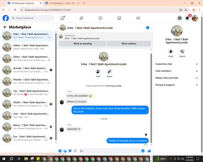Choose a GIF in the composer
Viewport: 203px width, 162px height.
pyautogui.click(x=75, y=151)
